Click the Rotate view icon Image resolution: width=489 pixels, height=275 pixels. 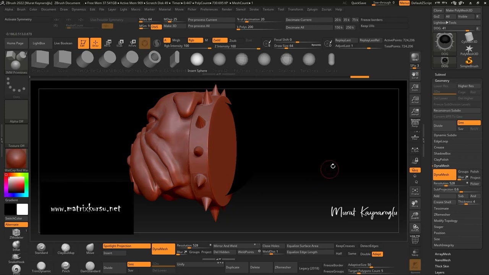point(415,228)
